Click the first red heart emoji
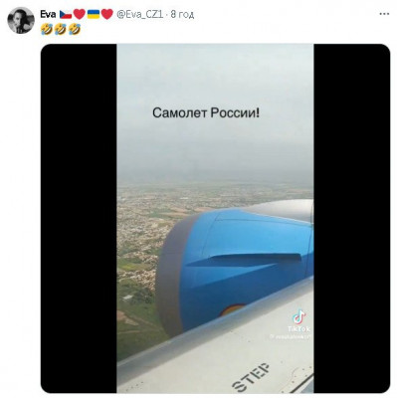The width and height of the screenshot is (397, 398). click(80, 14)
